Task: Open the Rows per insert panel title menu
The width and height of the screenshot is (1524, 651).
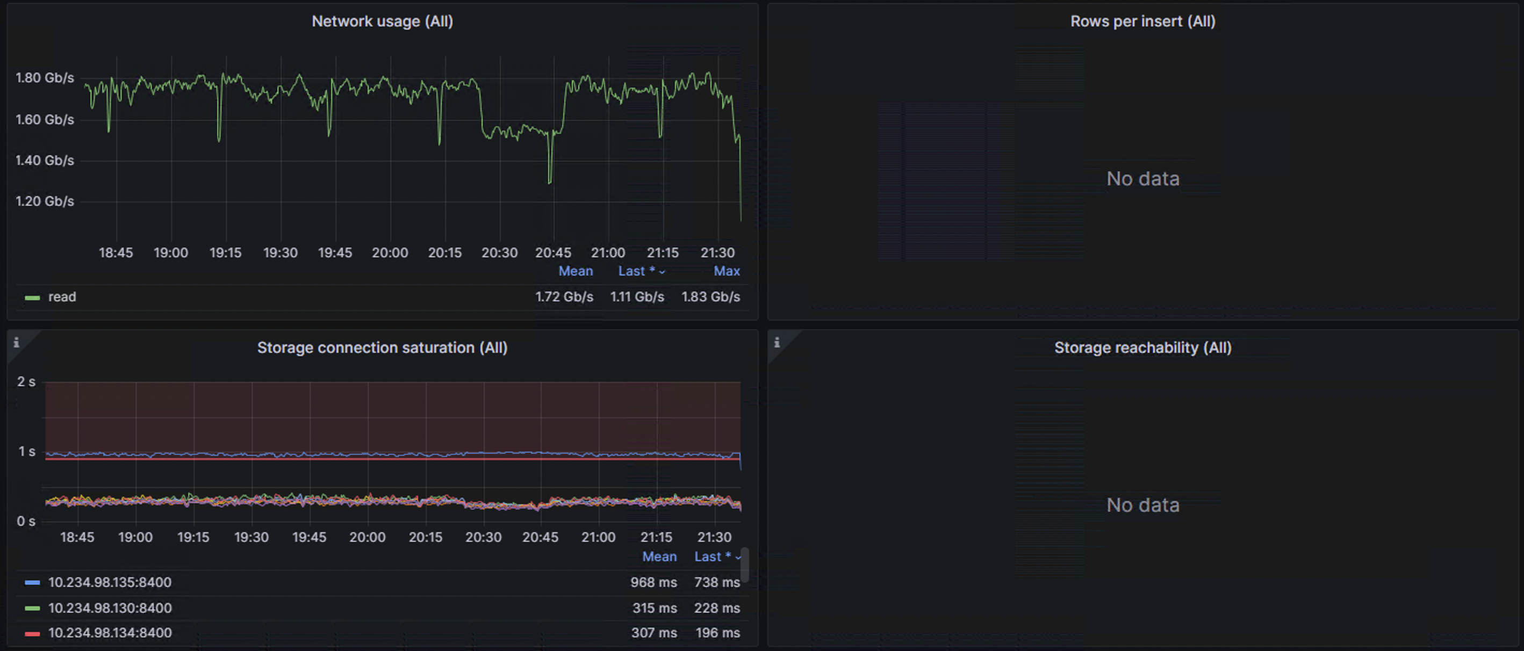Action: (1142, 21)
